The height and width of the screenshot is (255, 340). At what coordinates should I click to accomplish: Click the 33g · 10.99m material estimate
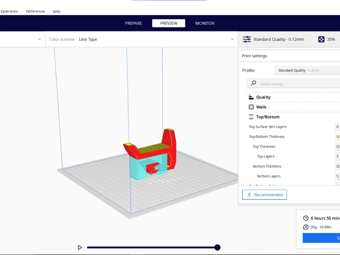tap(321, 227)
